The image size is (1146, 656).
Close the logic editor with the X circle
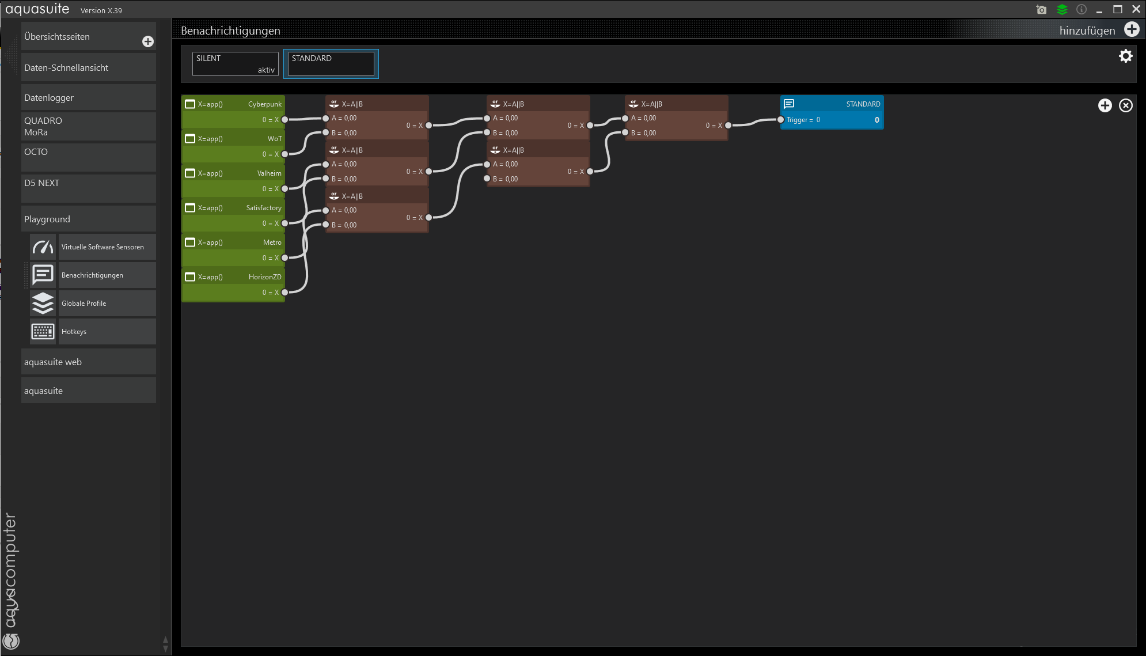click(x=1125, y=105)
